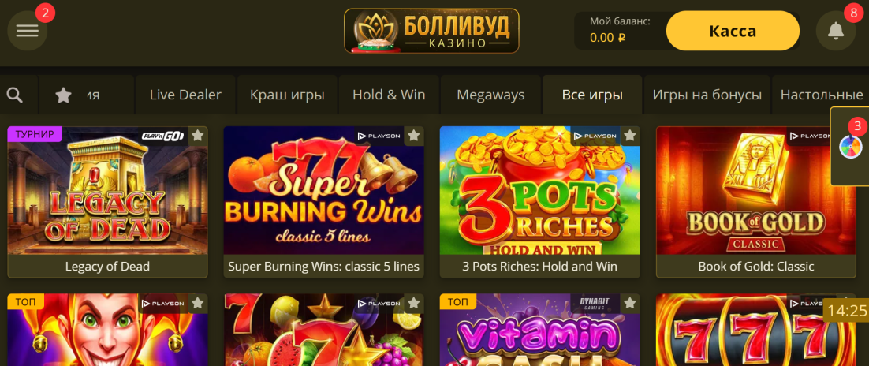Toggle favorite star on Vitamin Cash tile
This screenshot has width=869, height=366.
coord(630,303)
